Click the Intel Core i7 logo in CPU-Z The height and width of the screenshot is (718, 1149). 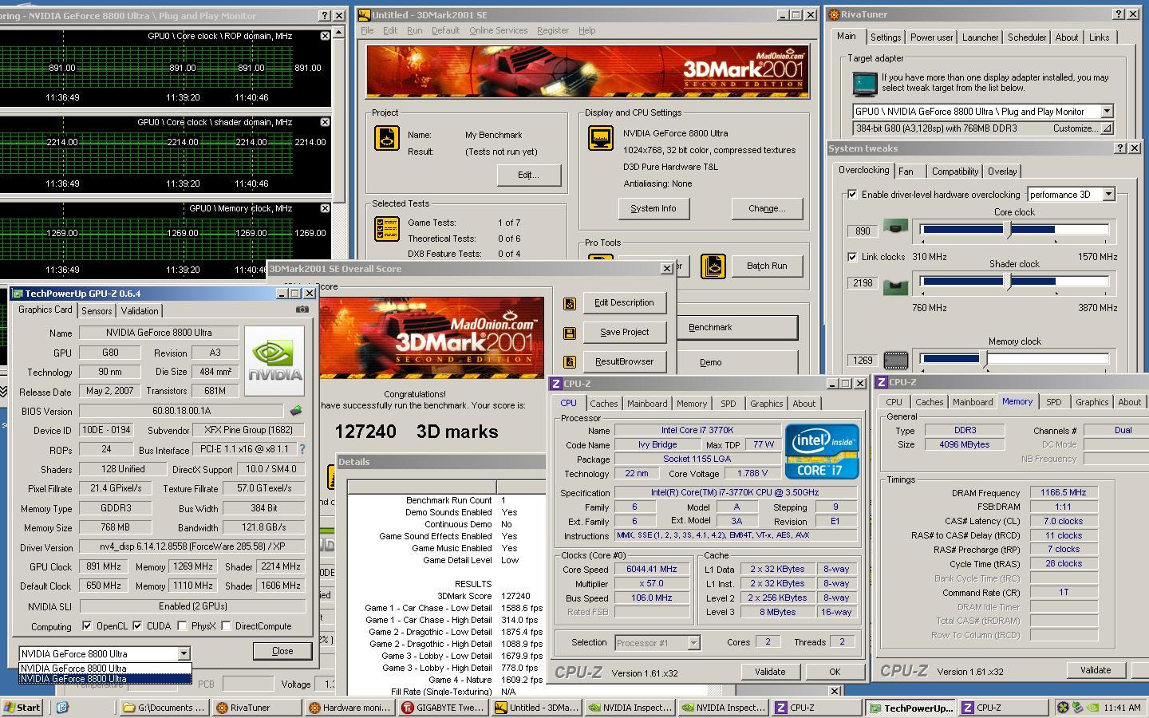[x=822, y=452]
